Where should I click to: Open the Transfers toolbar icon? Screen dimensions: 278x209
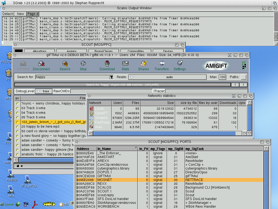tap(162, 63)
